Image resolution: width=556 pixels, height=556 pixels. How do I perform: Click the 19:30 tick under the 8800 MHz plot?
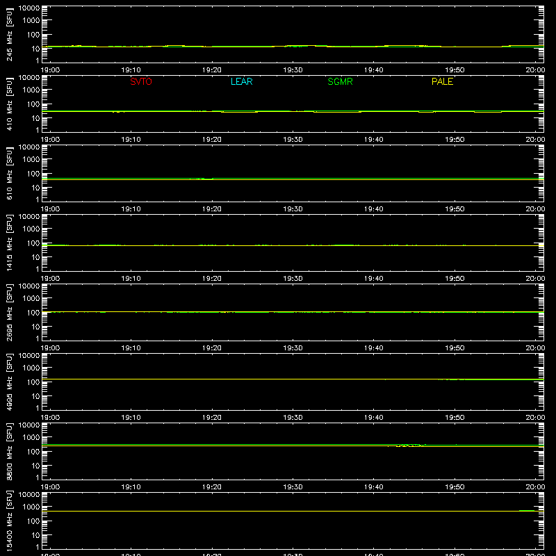tap(293, 487)
